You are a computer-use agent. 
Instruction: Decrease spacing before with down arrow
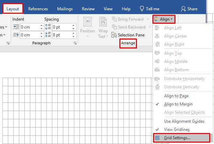[x=73, y=29]
